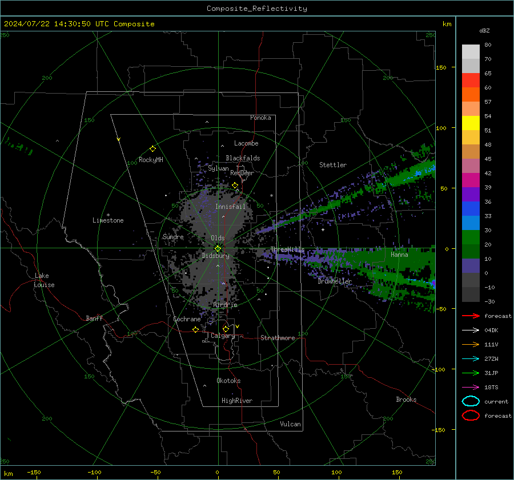Click the magenta 18TS arrow symbol

tap(471, 388)
